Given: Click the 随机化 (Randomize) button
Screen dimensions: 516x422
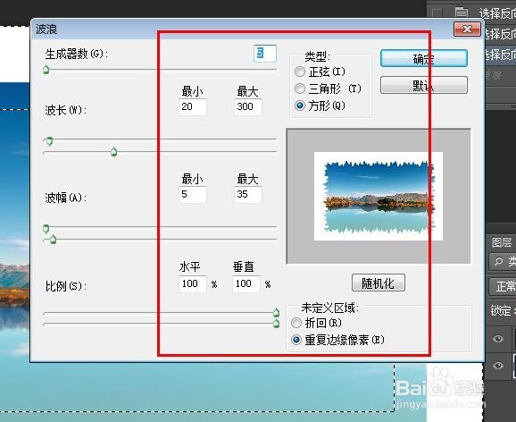Looking at the screenshot, I should pyautogui.click(x=379, y=283).
